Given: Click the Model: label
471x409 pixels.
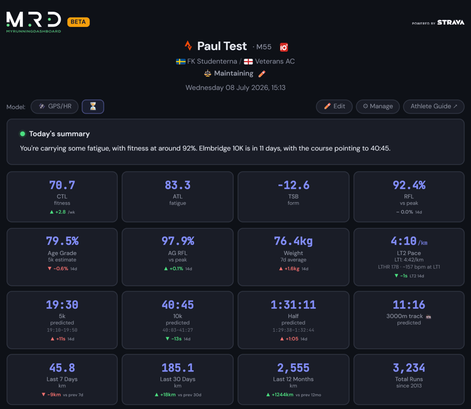Looking at the screenshot, I should coord(16,107).
